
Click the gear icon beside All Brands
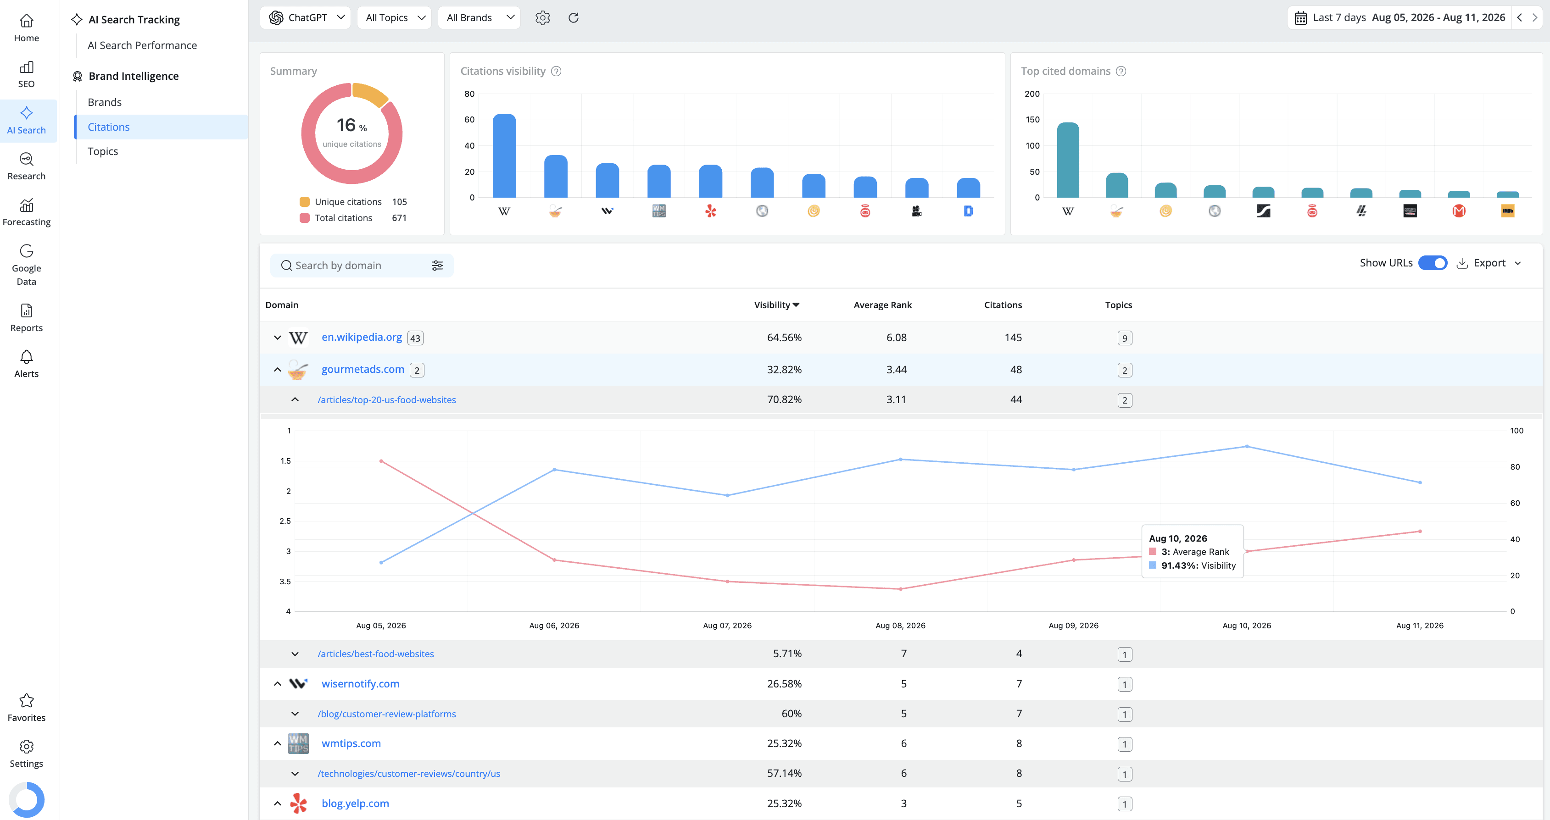[543, 17]
